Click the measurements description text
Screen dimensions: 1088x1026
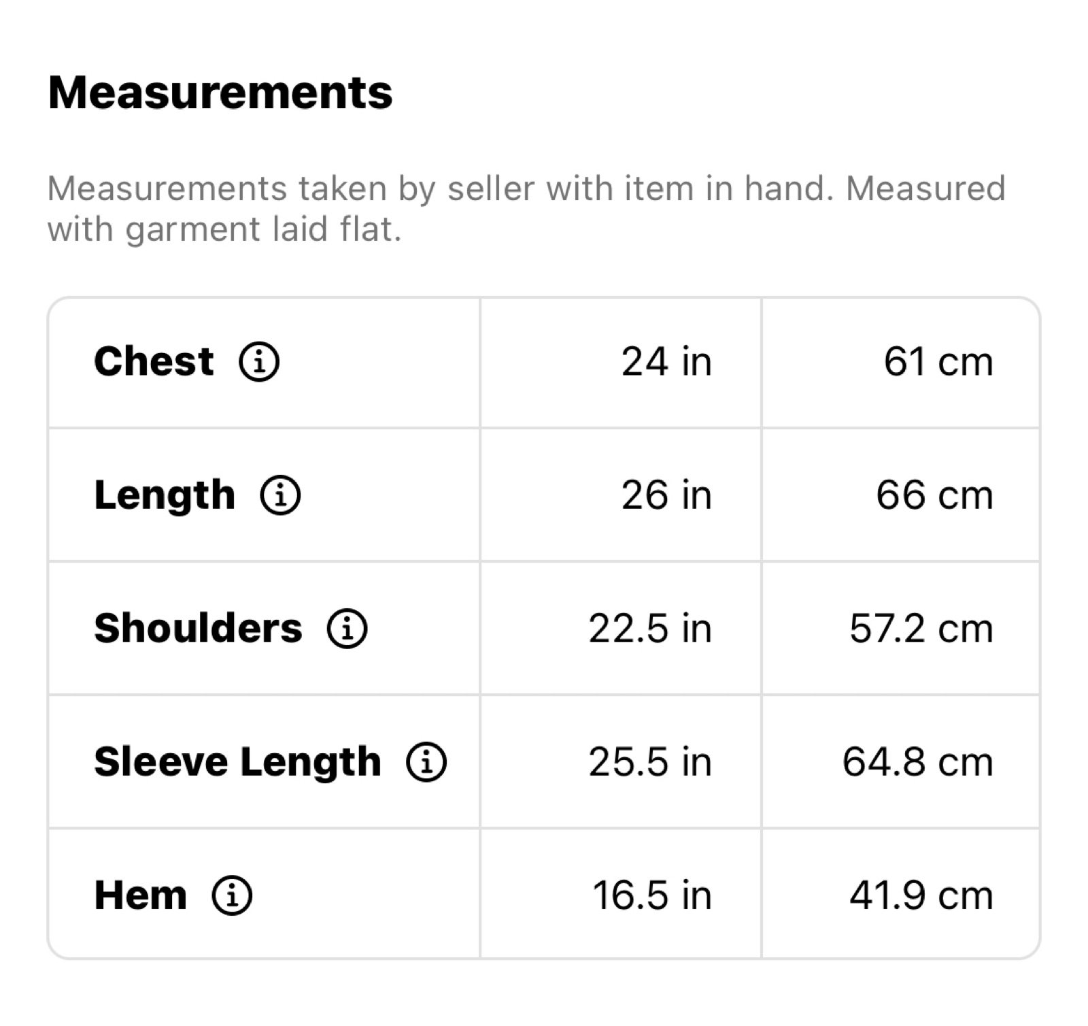(x=526, y=209)
